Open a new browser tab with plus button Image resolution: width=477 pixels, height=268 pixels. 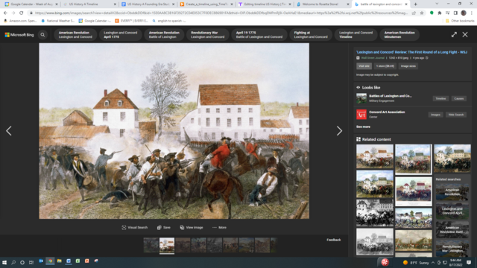[x=415, y=4]
